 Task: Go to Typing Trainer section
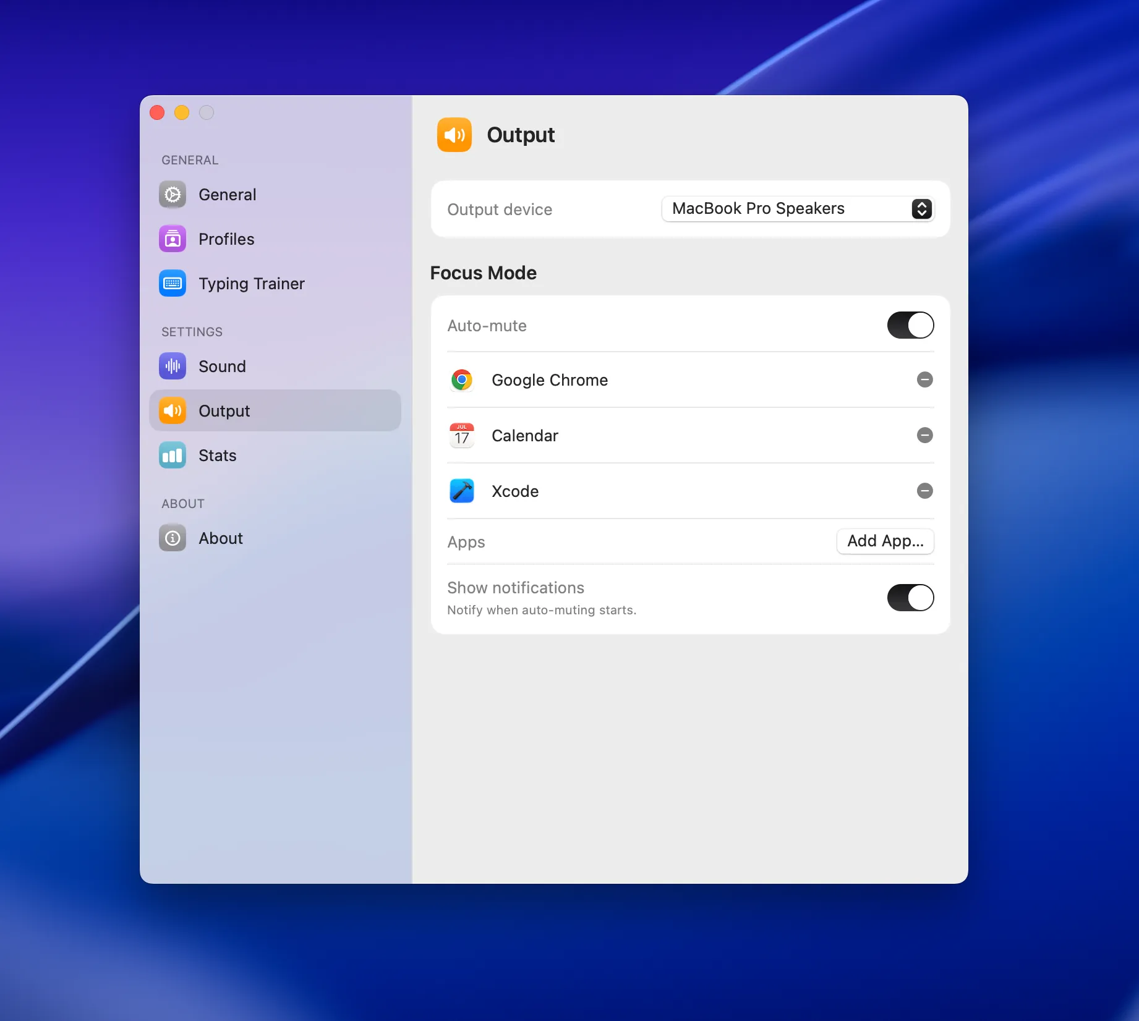pyautogui.click(x=275, y=284)
